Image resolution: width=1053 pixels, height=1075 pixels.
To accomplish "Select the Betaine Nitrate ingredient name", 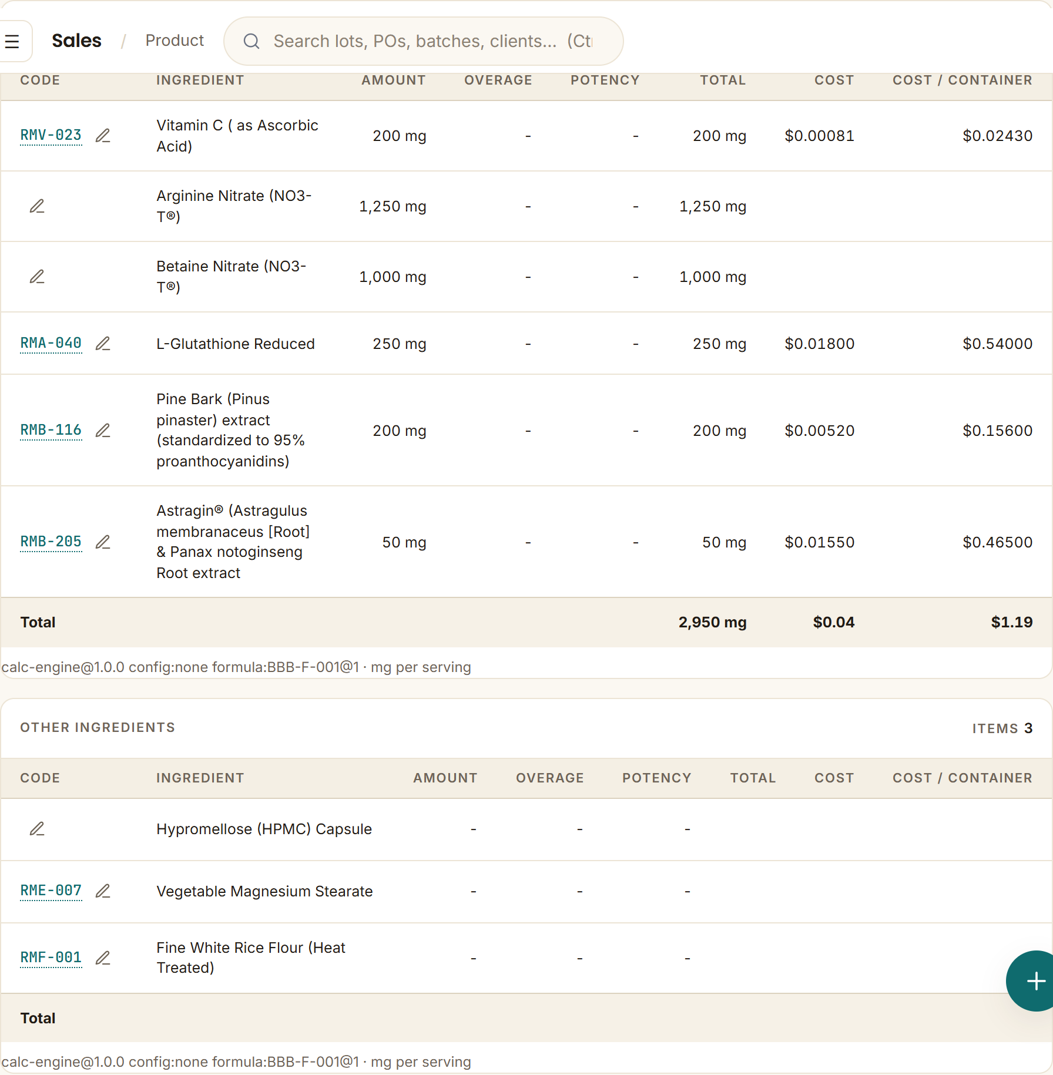I will [x=232, y=277].
